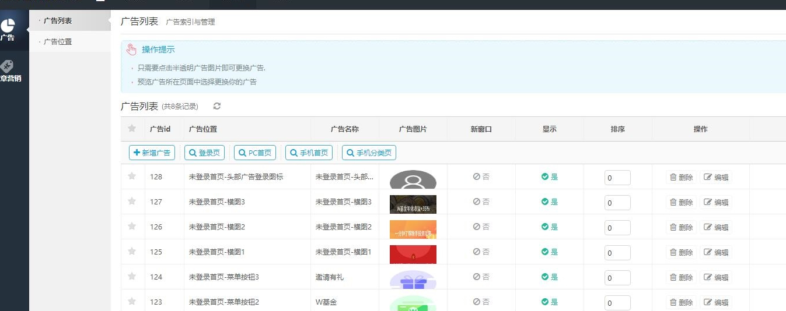Edit ad 127 with its 编辑 button
This screenshot has height=311, width=786.
point(716,202)
